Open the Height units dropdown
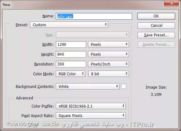The height and width of the screenshot is (131, 181). click(108, 54)
